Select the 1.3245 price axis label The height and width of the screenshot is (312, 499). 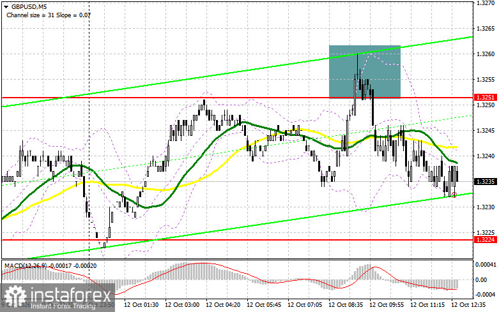(x=486, y=131)
